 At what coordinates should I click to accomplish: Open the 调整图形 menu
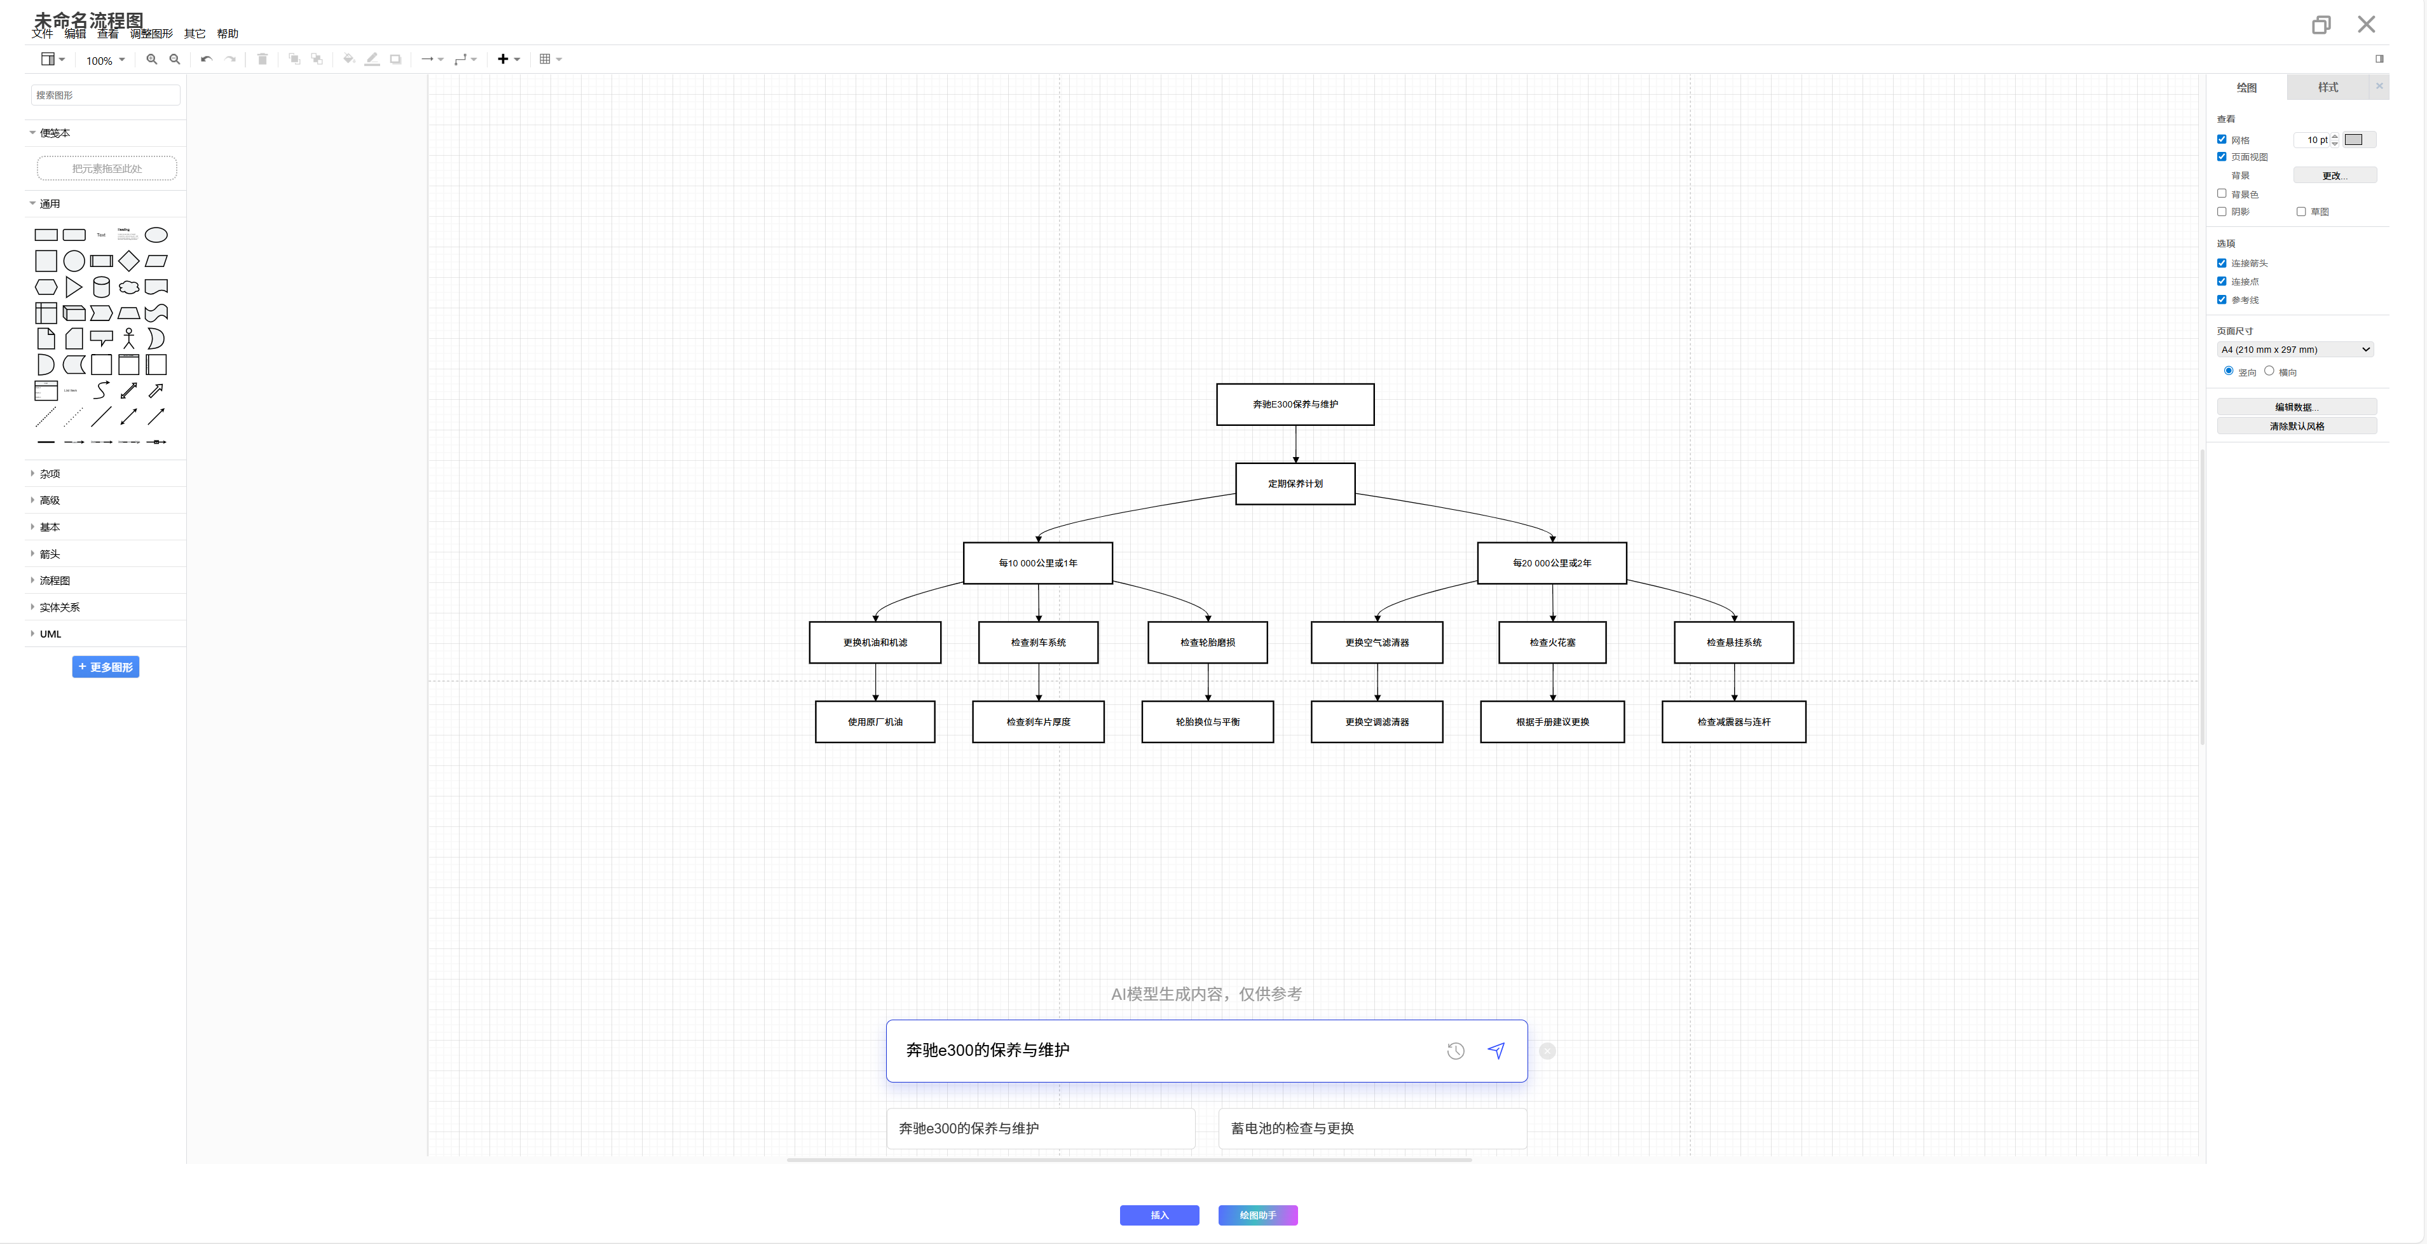tap(151, 34)
